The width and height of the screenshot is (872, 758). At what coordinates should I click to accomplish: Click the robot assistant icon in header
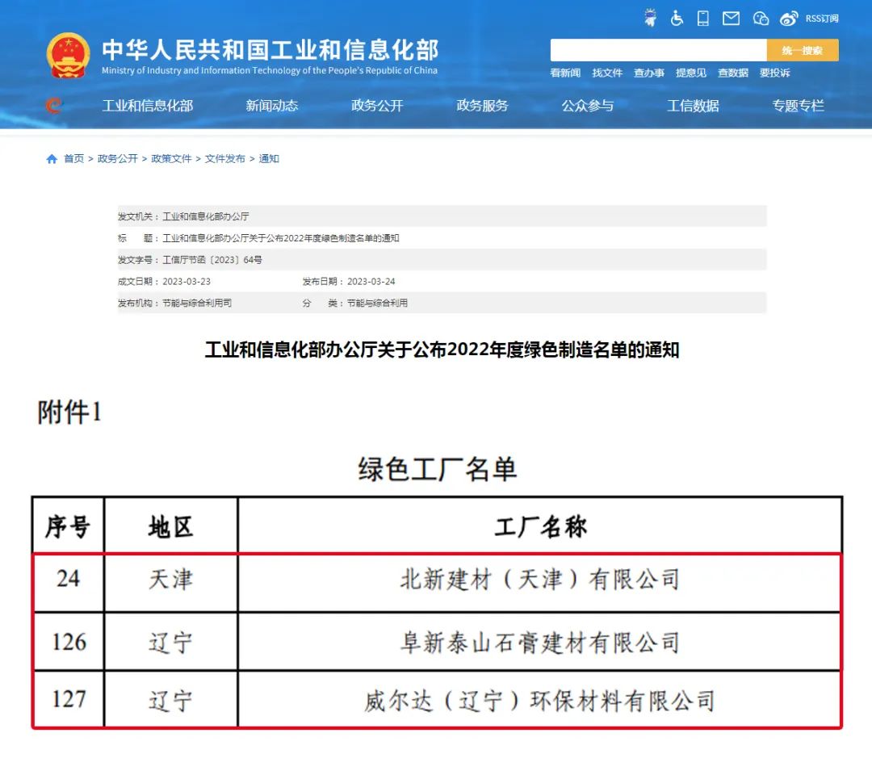click(x=650, y=18)
